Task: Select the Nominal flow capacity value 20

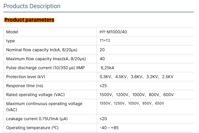Action: pos(102,50)
